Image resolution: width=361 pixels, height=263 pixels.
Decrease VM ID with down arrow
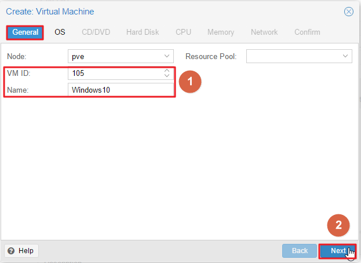point(167,76)
